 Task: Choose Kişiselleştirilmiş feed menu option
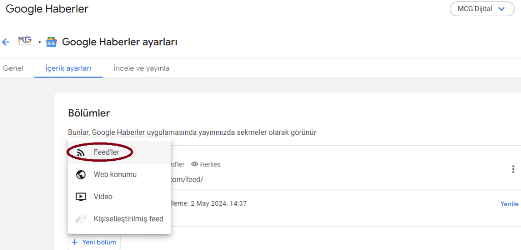pyautogui.click(x=119, y=219)
